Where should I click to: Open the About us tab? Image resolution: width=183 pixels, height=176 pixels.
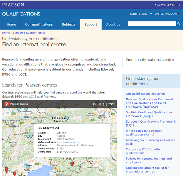tap(113, 24)
